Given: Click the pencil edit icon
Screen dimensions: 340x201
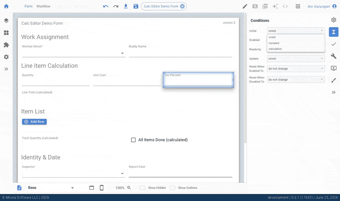Looking at the screenshot, I should click(245, 6).
